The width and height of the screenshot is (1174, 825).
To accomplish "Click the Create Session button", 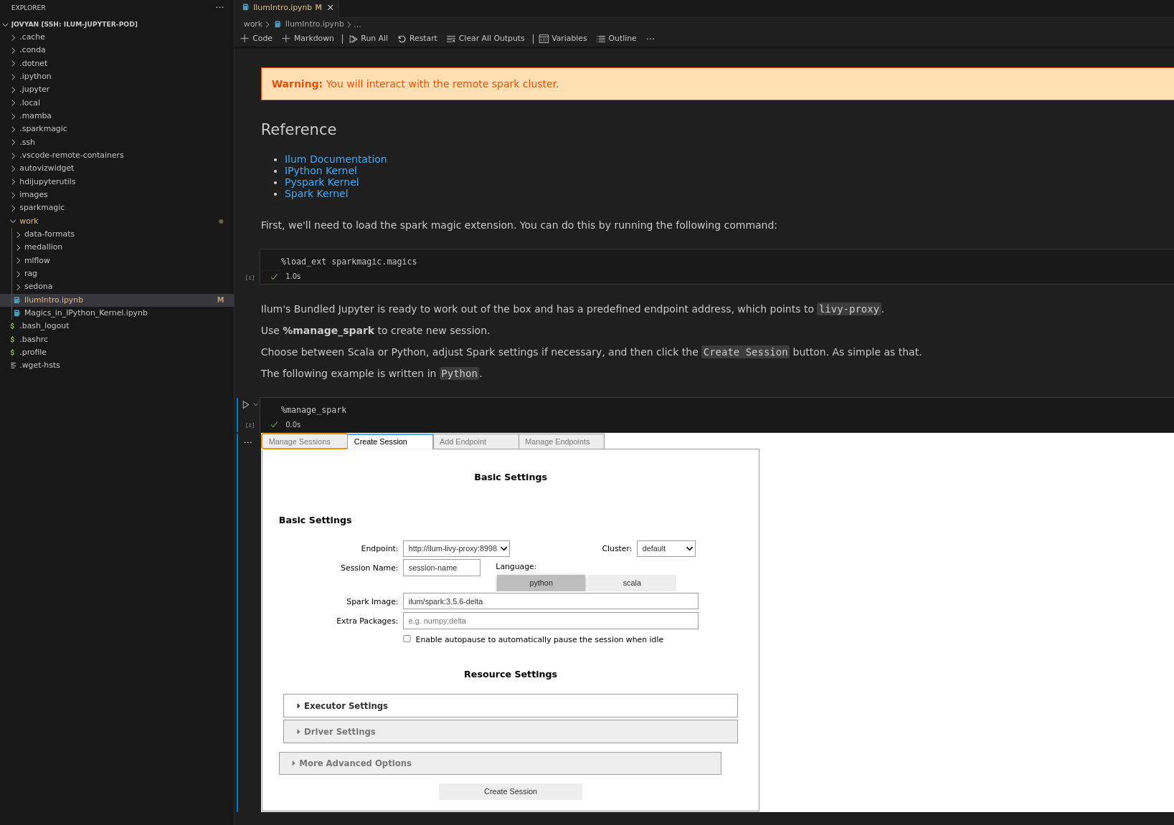I will click(x=510, y=791).
